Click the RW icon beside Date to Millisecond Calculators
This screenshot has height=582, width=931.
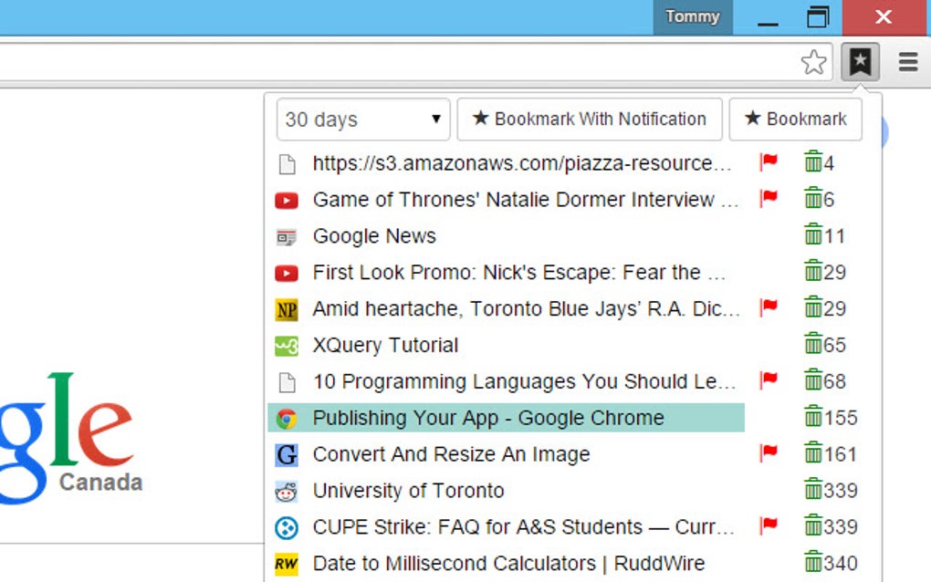click(287, 563)
